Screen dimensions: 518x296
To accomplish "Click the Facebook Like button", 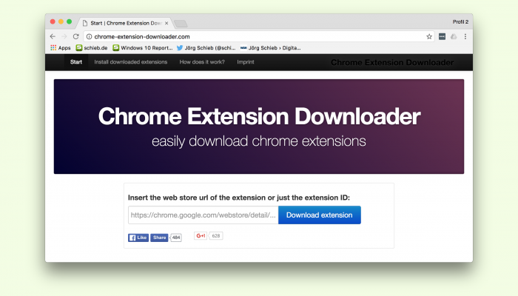I will 138,238.
